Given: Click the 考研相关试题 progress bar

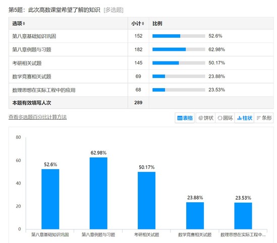Looking at the screenshot, I should (179, 63).
